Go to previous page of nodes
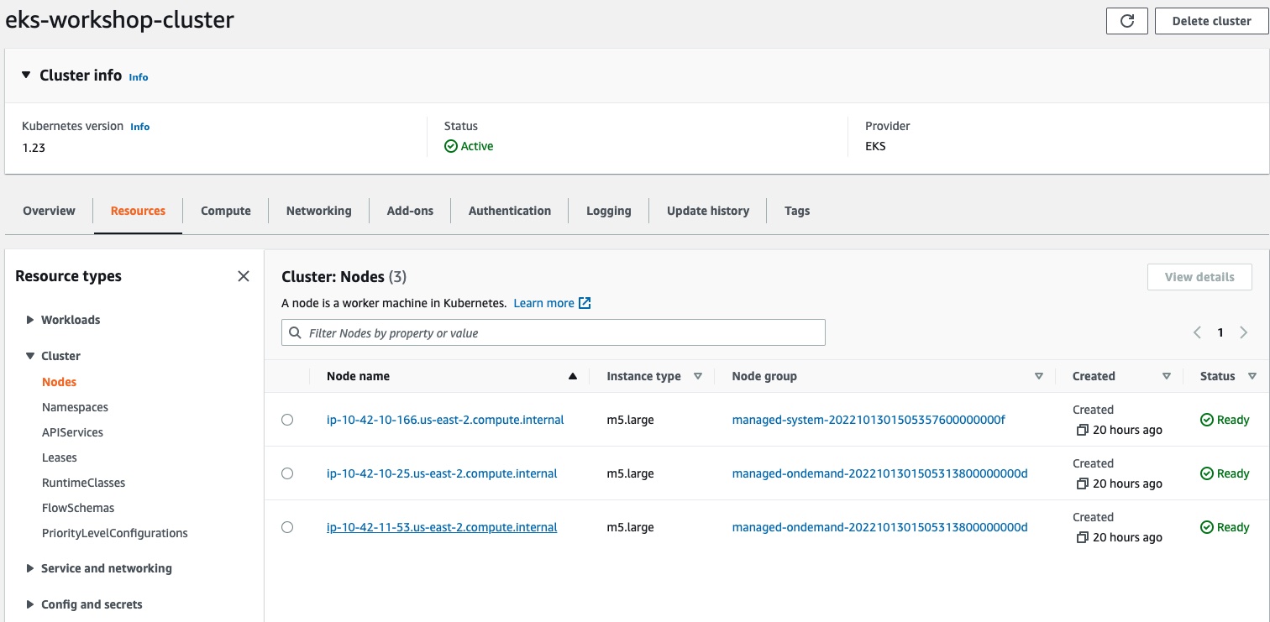Image resolution: width=1270 pixels, height=622 pixels. 1197,333
